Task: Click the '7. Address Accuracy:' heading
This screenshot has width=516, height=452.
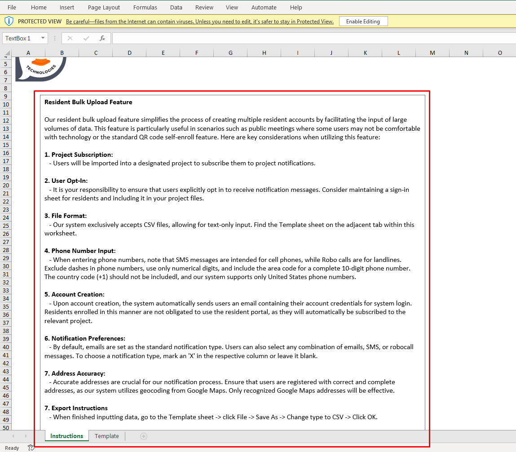Action: (x=75, y=373)
